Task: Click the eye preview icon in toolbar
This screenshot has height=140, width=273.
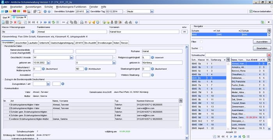Action: [86, 22]
